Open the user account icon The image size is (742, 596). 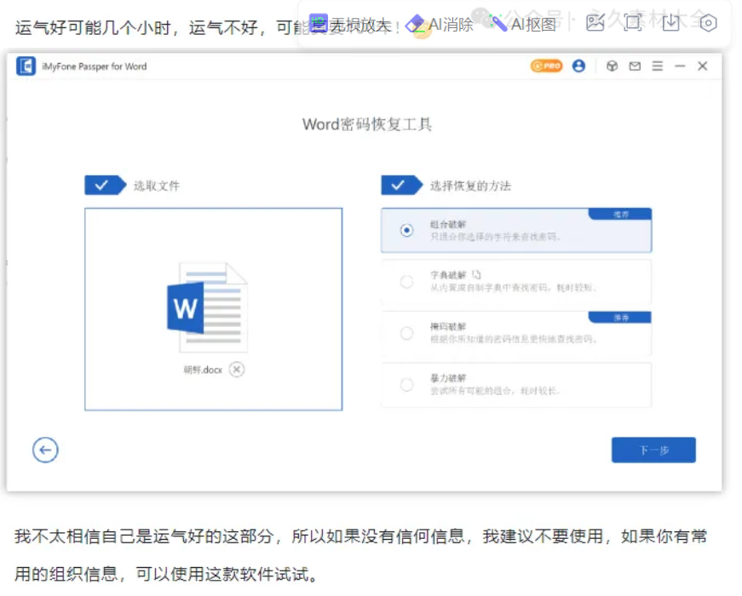coord(578,66)
